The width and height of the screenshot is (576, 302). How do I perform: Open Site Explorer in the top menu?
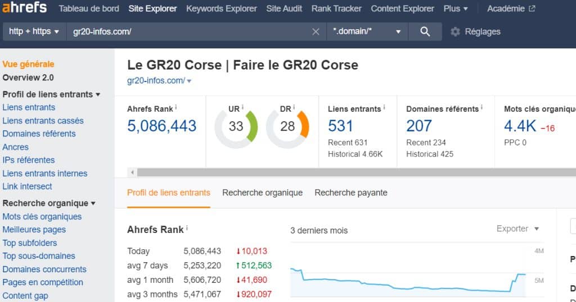click(x=152, y=8)
